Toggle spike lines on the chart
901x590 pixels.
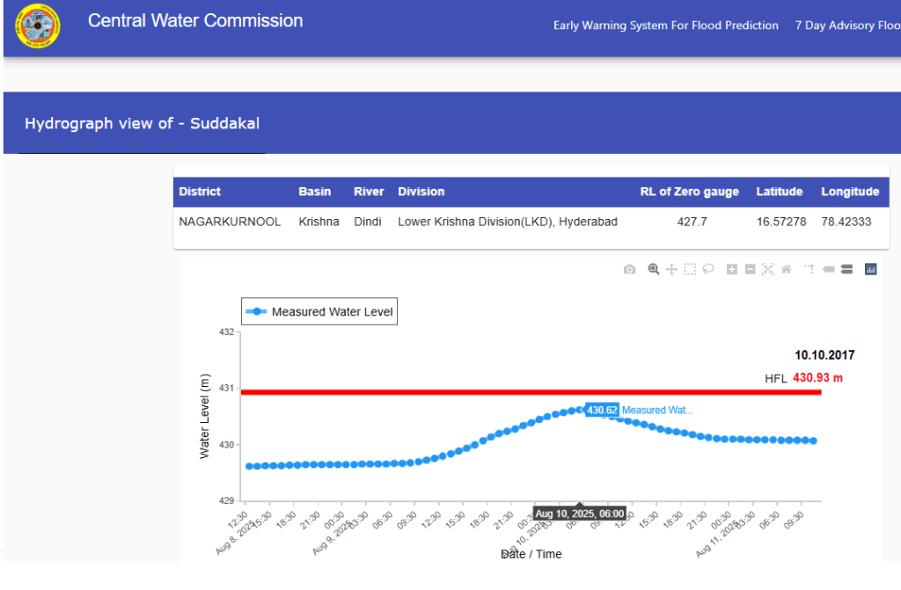tap(809, 269)
